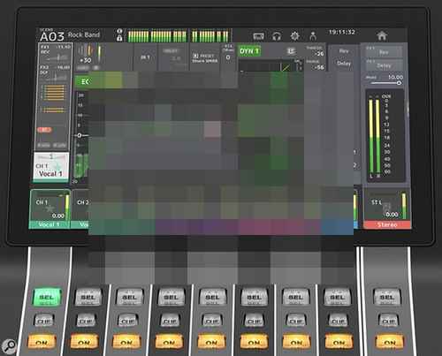Open the user login person icon

point(313,36)
